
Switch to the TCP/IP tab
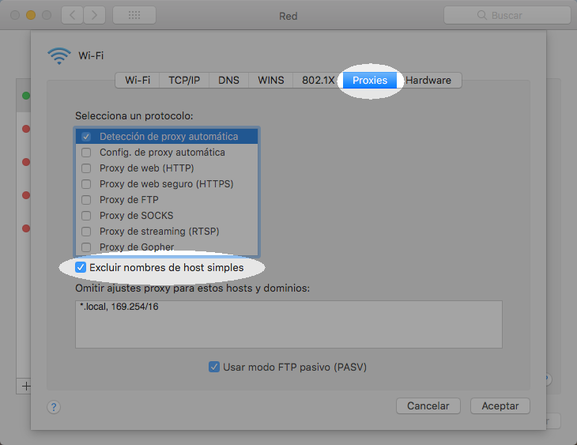point(184,81)
